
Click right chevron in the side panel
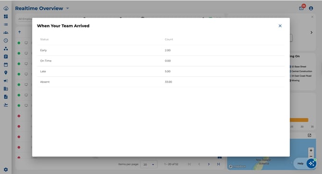click(311, 33)
